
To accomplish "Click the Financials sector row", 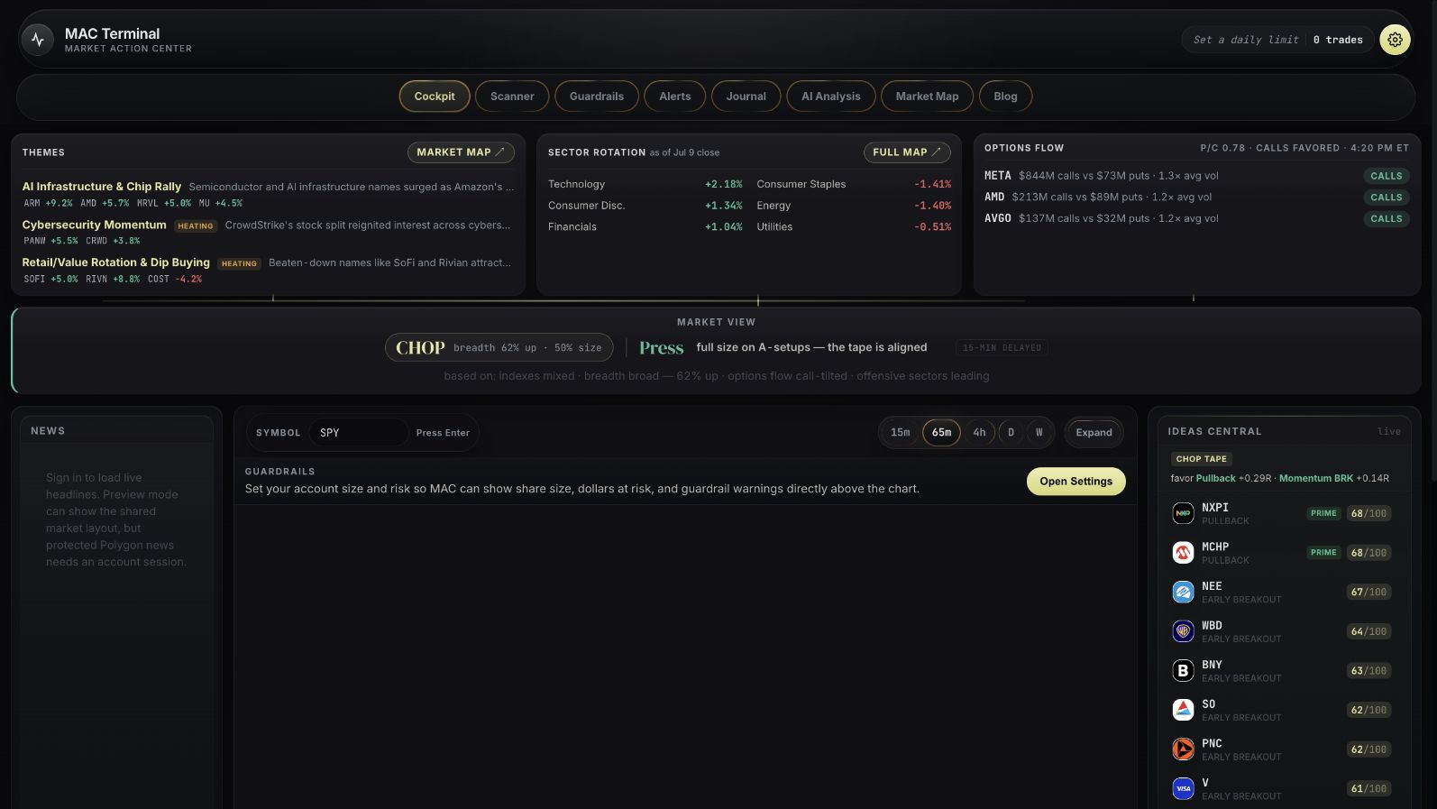I will coord(645,227).
